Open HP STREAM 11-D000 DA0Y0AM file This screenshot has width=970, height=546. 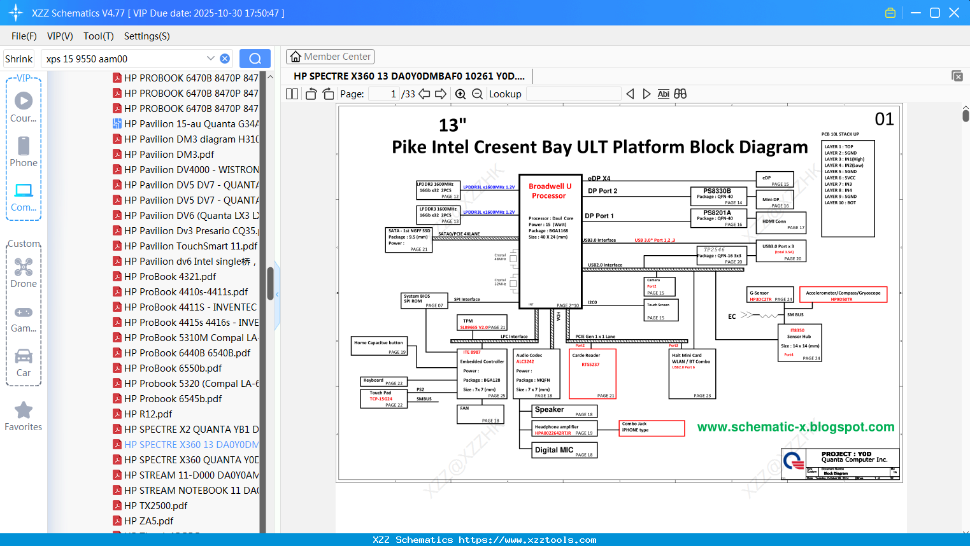185,475
